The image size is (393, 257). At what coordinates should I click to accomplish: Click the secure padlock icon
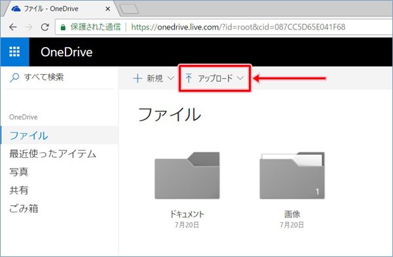coord(63,27)
